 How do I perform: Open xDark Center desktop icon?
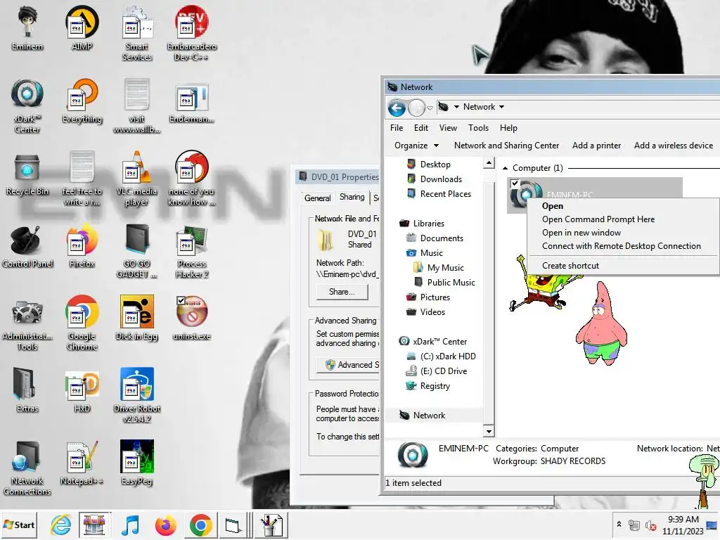coord(27,105)
